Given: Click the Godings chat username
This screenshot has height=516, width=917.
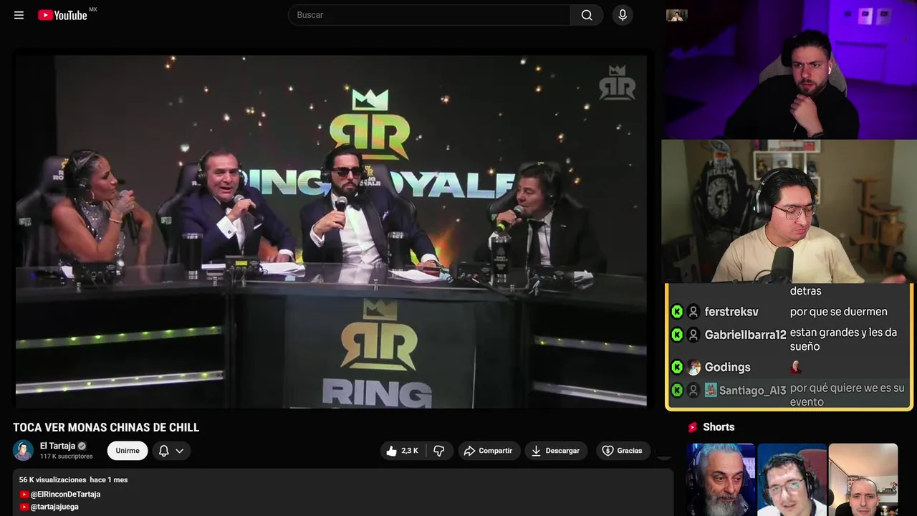Looking at the screenshot, I should coord(728,367).
